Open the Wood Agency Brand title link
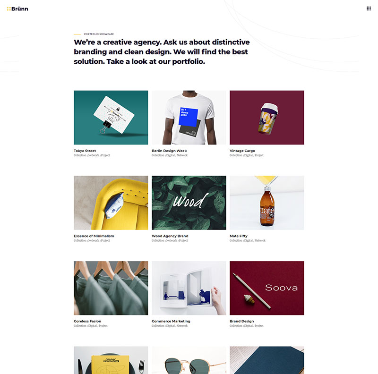The height and width of the screenshot is (374, 378). pyautogui.click(x=170, y=236)
